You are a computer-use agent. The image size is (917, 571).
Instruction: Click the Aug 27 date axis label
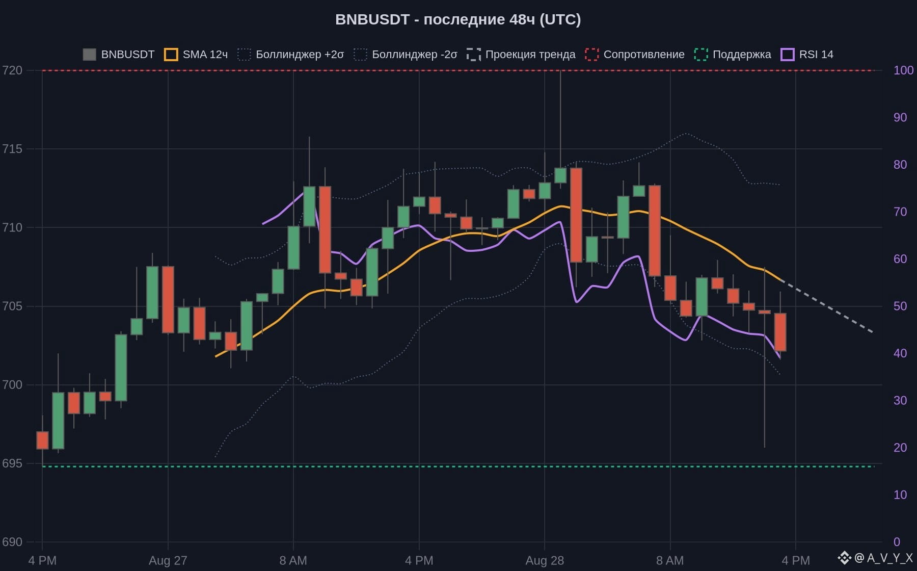[168, 561]
